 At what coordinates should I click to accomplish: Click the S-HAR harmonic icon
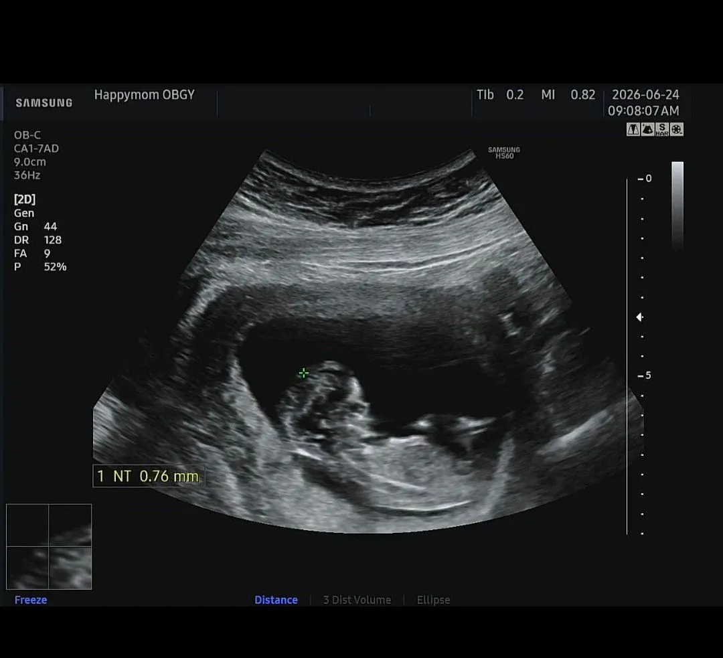coord(662,130)
